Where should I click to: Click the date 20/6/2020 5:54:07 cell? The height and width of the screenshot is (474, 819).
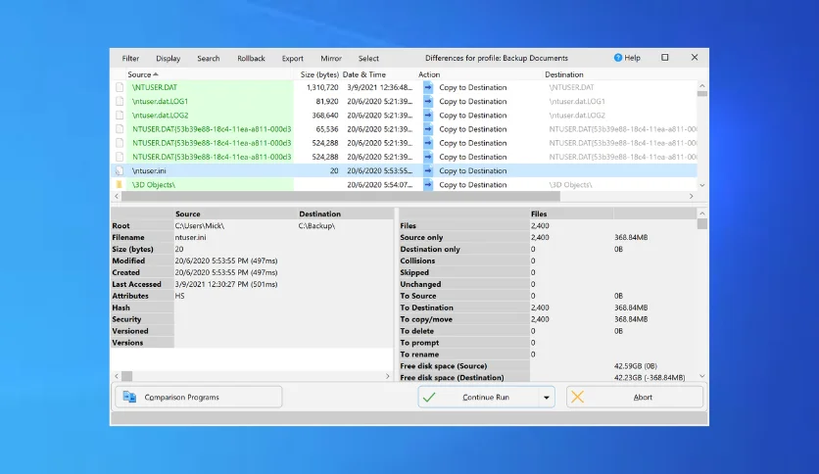[380, 184]
